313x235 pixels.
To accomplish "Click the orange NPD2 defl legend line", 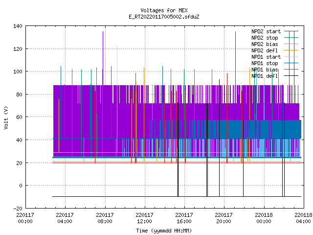I will (291, 50).
